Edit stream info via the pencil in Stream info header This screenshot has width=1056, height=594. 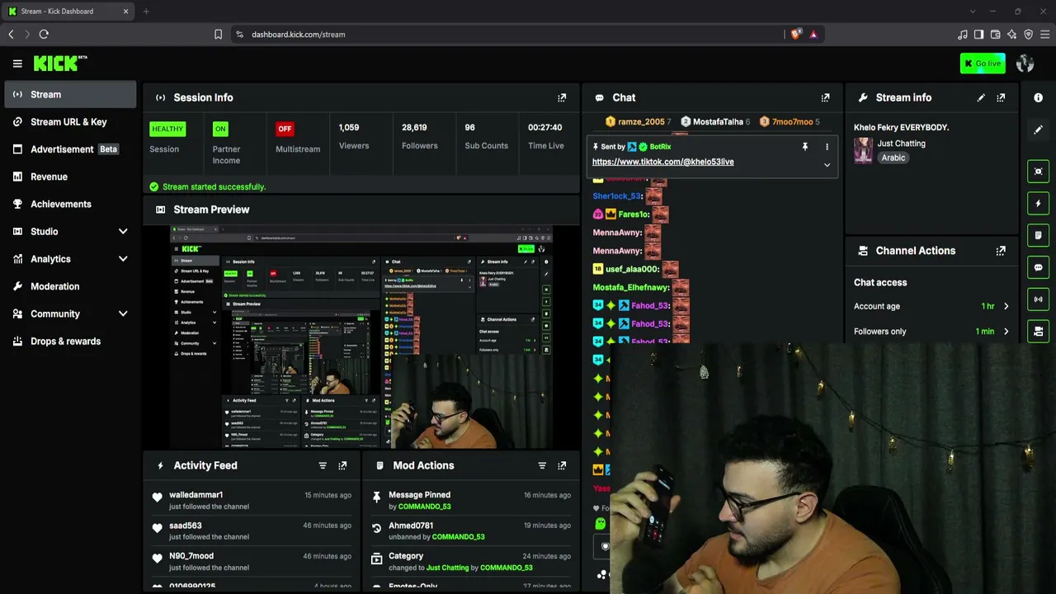[x=981, y=97]
